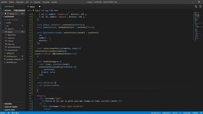Click 'var dataNueva=data;' code line

(x=49, y=85)
